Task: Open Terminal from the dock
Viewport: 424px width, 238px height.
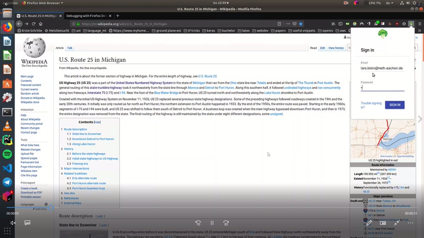Action: pyautogui.click(x=7, y=112)
